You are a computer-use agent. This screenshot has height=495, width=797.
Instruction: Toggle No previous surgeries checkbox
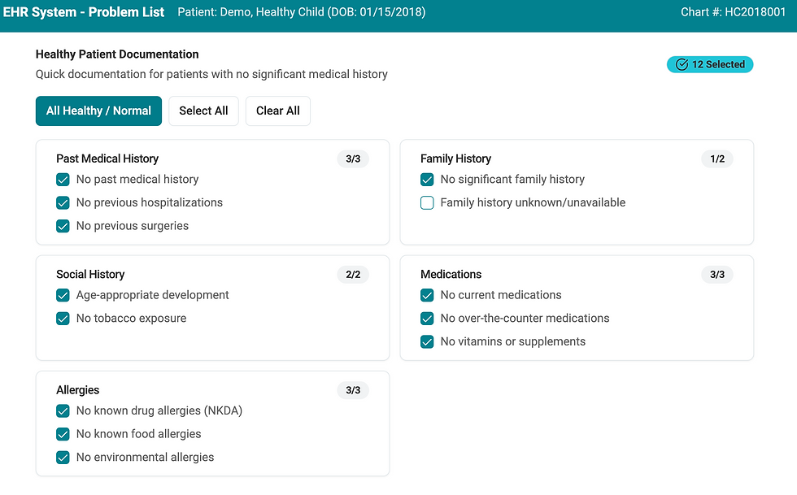pos(63,226)
